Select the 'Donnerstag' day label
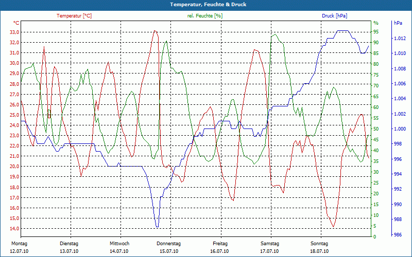 pos(169,244)
